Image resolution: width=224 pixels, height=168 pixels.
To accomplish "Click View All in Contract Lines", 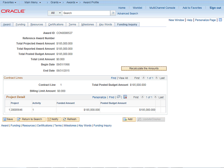I will click(x=123, y=78).
